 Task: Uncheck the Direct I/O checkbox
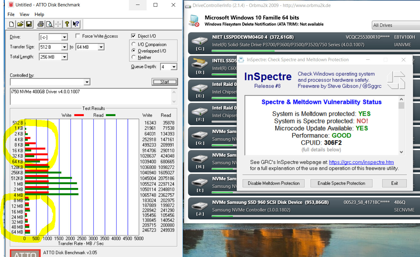[x=133, y=36]
